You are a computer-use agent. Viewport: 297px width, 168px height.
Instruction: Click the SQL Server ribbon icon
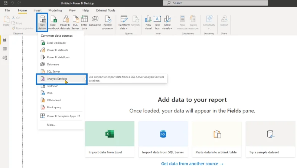point(75,23)
